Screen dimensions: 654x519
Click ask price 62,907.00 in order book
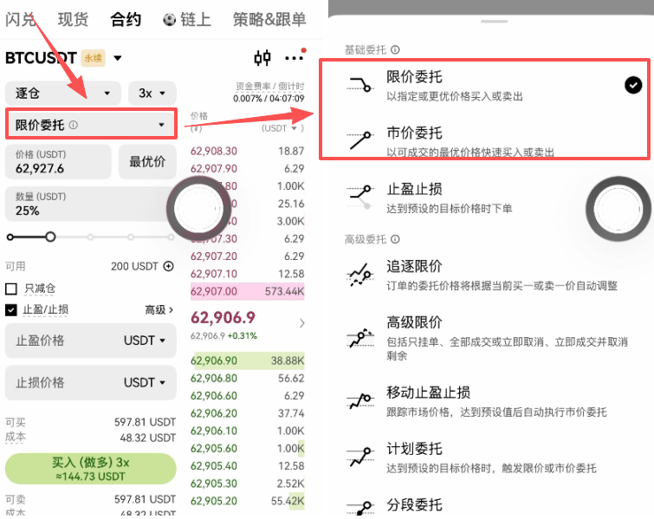coord(214,291)
